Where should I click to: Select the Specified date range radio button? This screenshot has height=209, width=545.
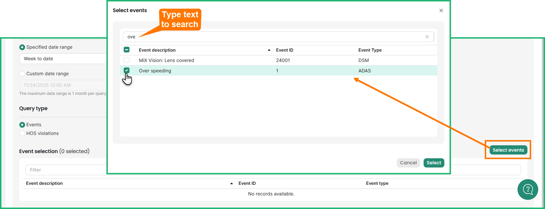[x=22, y=47]
